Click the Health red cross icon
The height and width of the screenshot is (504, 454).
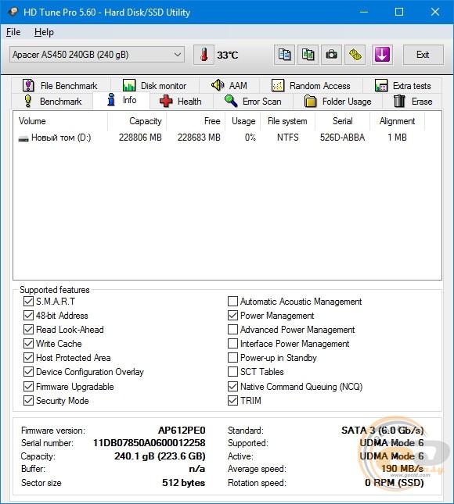166,102
